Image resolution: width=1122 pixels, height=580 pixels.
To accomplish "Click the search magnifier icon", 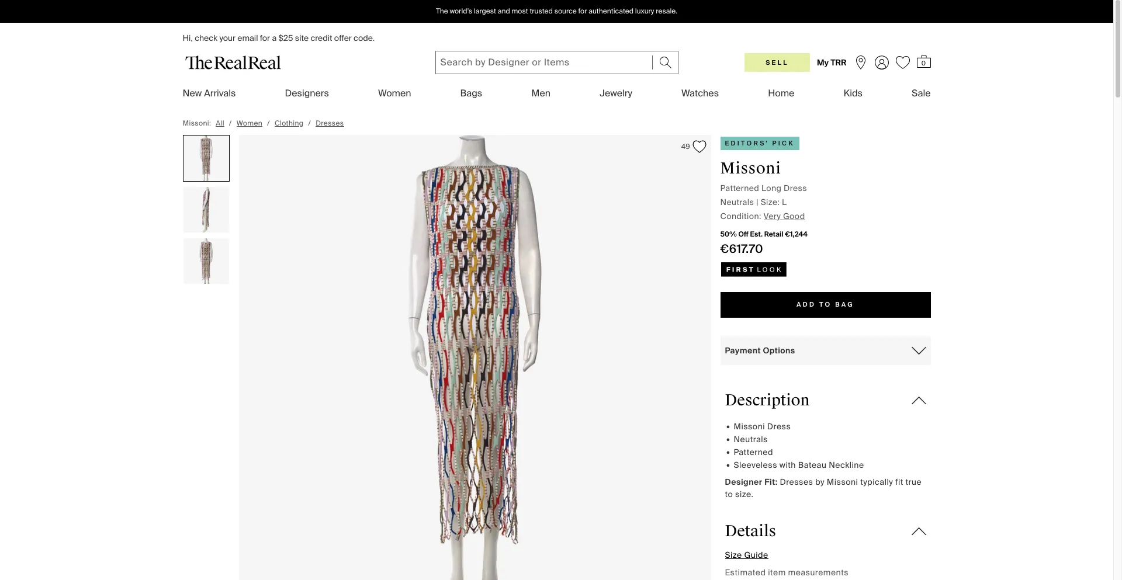I will click(665, 62).
